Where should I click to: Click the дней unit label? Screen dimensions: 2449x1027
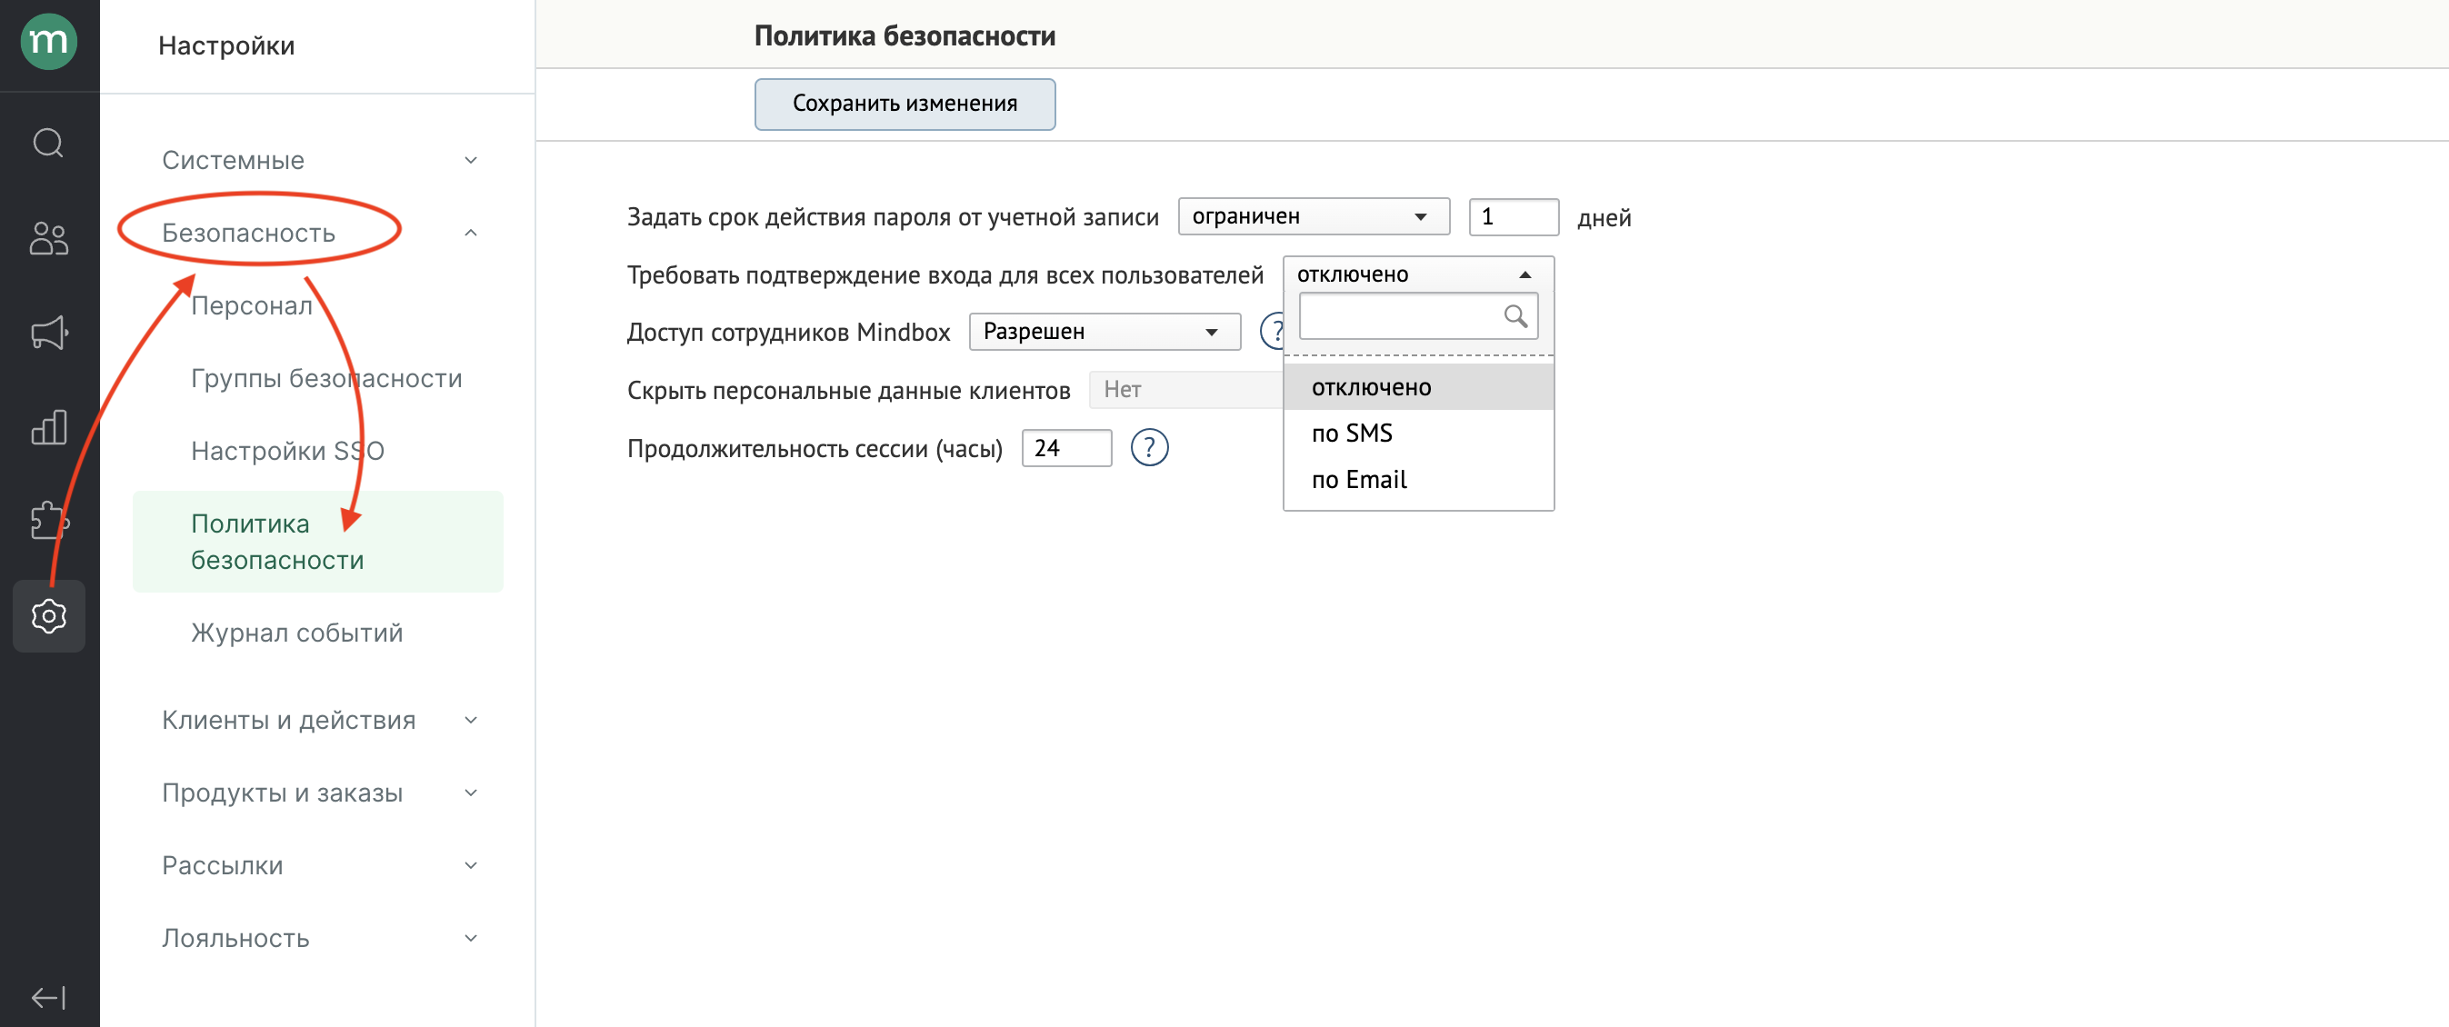point(1604,218)
